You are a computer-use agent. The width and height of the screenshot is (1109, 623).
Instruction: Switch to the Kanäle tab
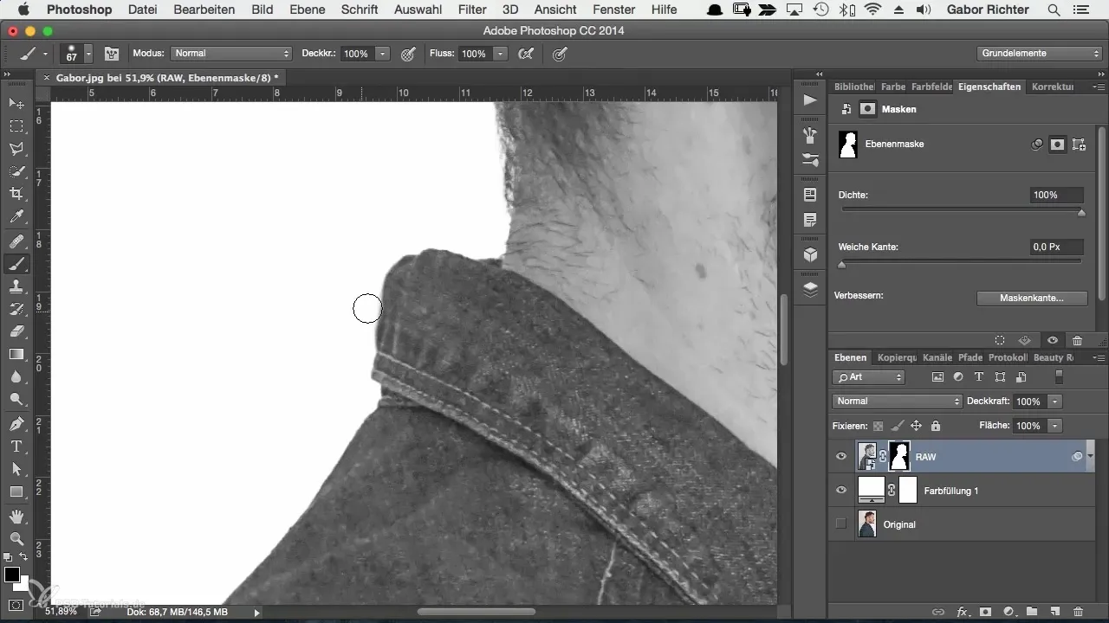937,357
